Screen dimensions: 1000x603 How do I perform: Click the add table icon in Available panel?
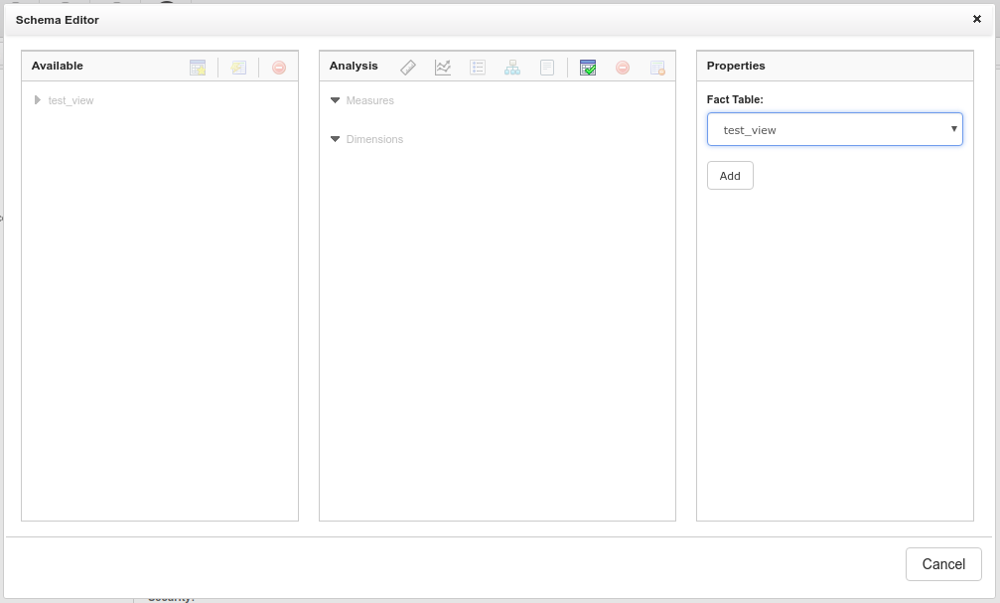(198, 68)
